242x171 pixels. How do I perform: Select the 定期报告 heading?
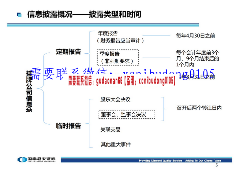tap(68, 52)
